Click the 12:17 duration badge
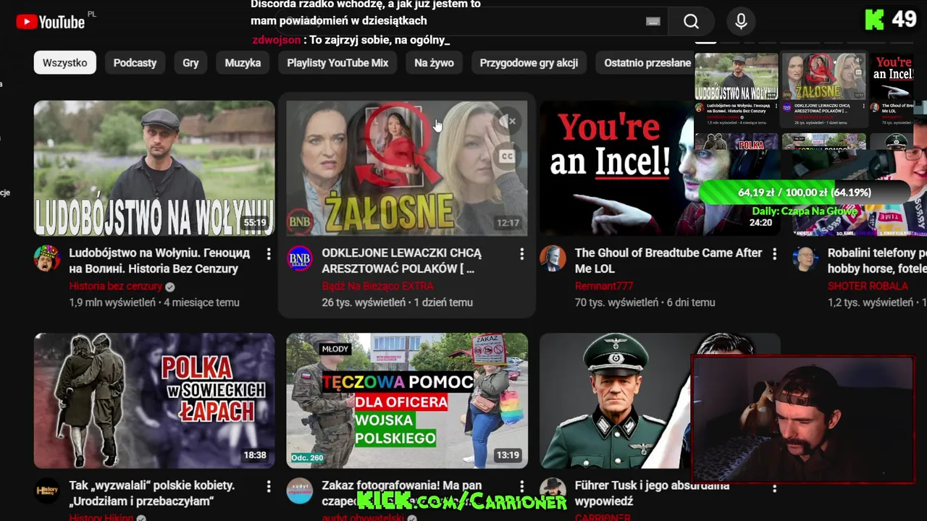The height and width of the screenshot is (521, 927). pos(508,223)
